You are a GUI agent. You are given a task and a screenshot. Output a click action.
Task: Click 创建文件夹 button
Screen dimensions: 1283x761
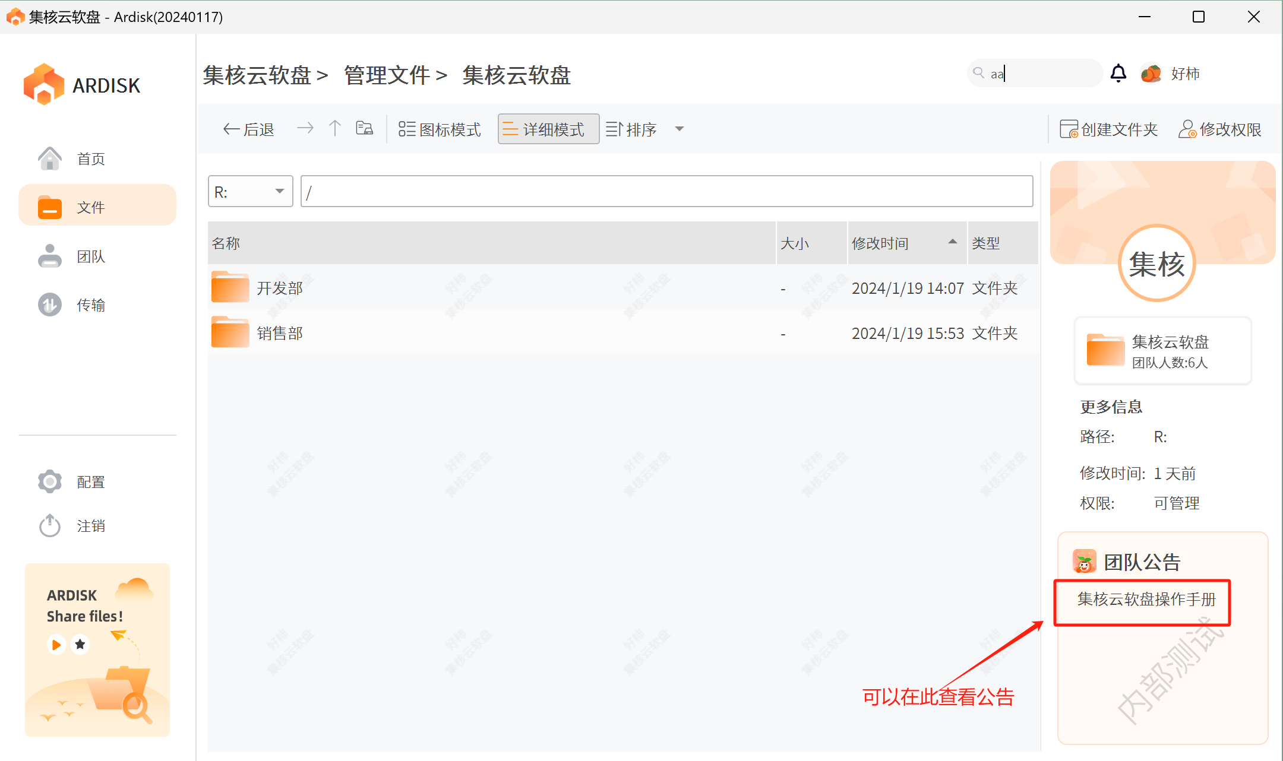coord(1109,129)
